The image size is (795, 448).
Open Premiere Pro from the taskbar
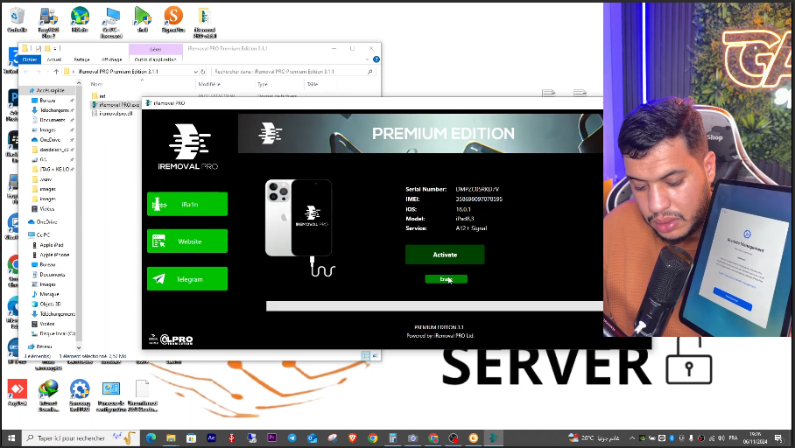tap(271, 437)
